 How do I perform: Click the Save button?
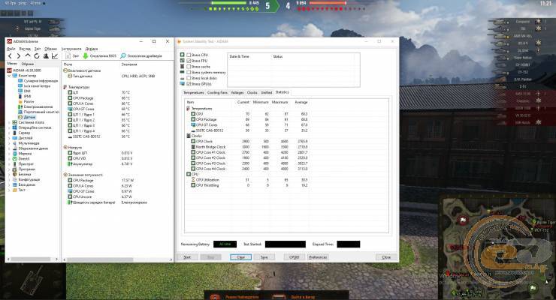coord(264,257)
